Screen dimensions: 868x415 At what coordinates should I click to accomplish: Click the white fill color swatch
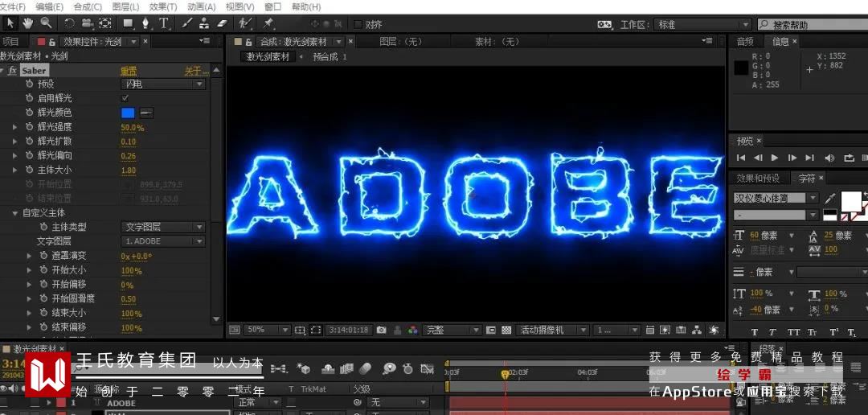[851, 200]
